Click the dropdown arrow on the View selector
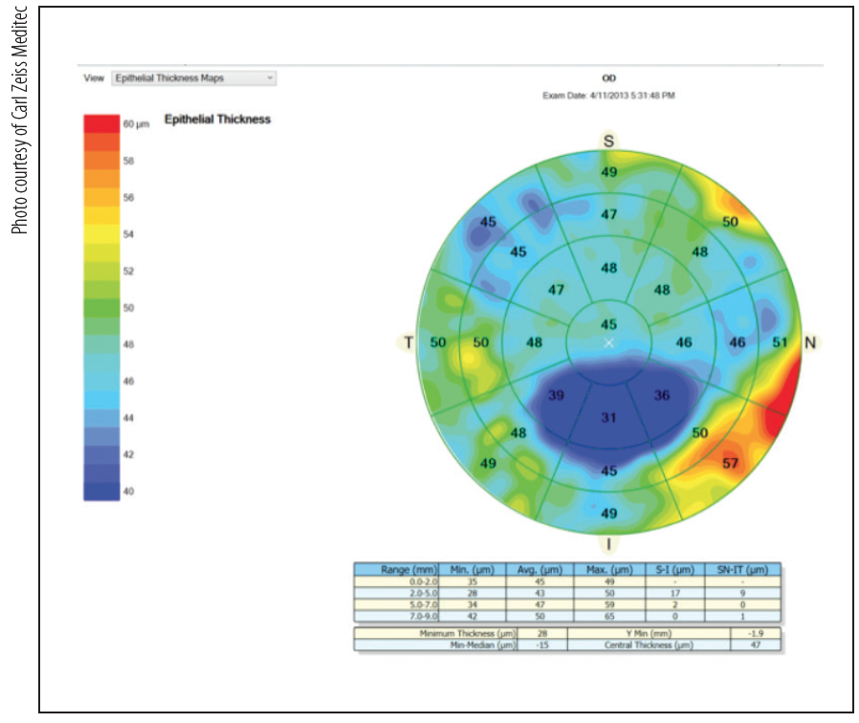The image size is (859, 723). tap(271, 78)
